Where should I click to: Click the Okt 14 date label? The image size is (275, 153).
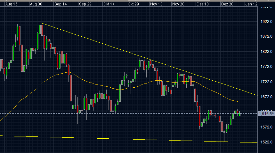109,4
